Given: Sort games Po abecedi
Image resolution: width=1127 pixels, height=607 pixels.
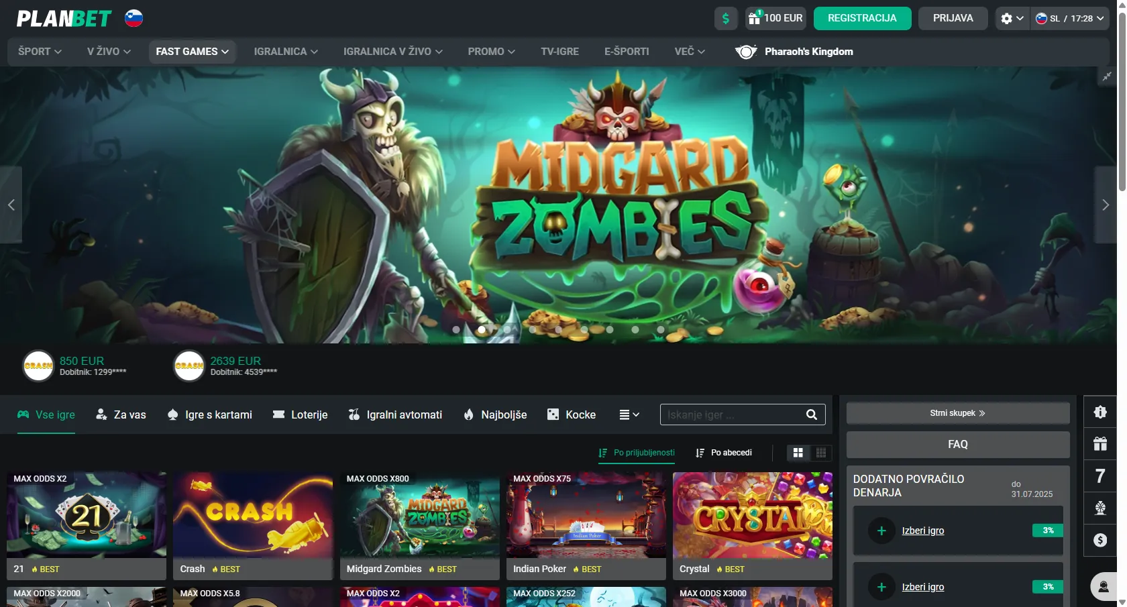Looking at the screenshot, I should [x=724, y=453].
